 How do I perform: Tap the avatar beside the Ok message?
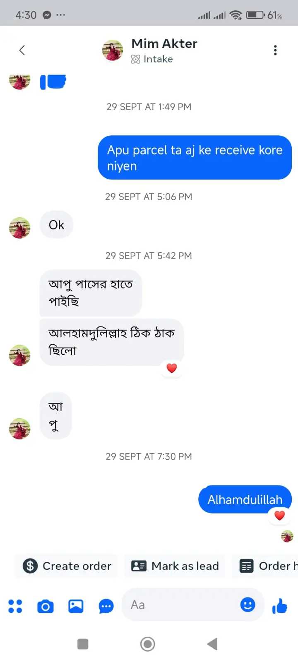click(20, 228)
